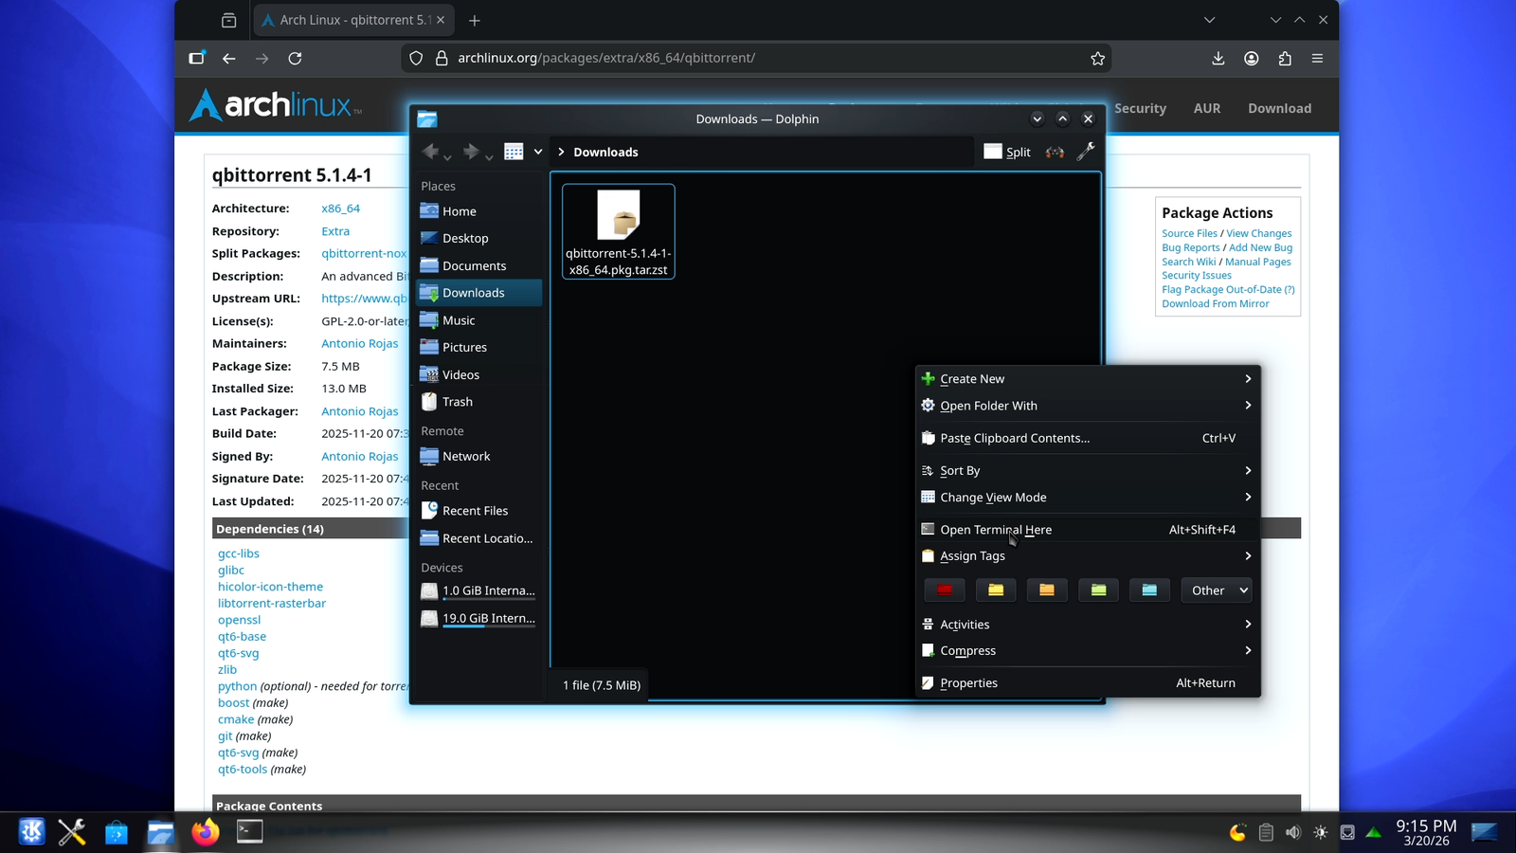Open libtorrent-rasterbar dependency link
The image size is (1516, 853).
(272, 604)
